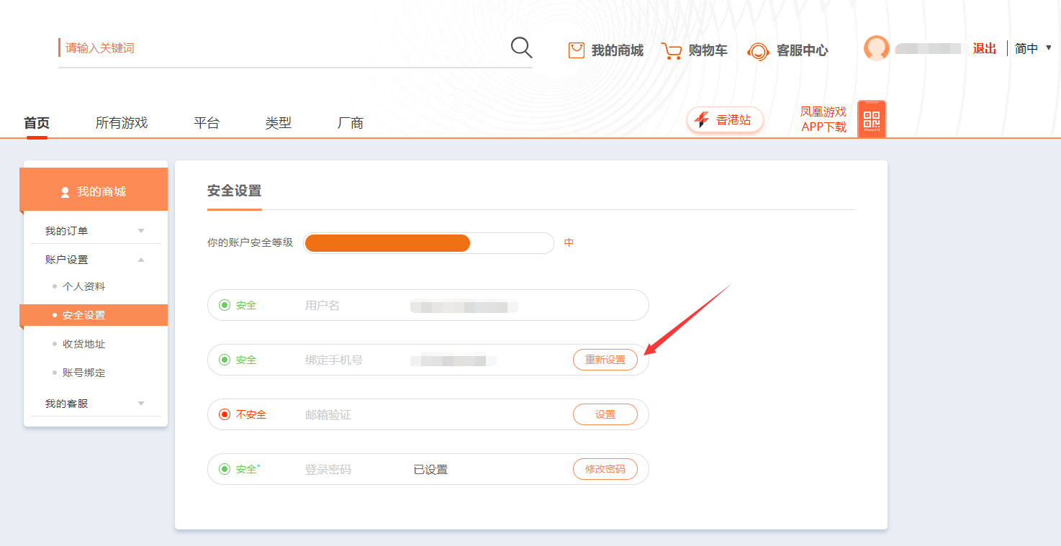1061x546 pixels.
Task: Click the search magnifier icon
Action: tap(520, 47)
